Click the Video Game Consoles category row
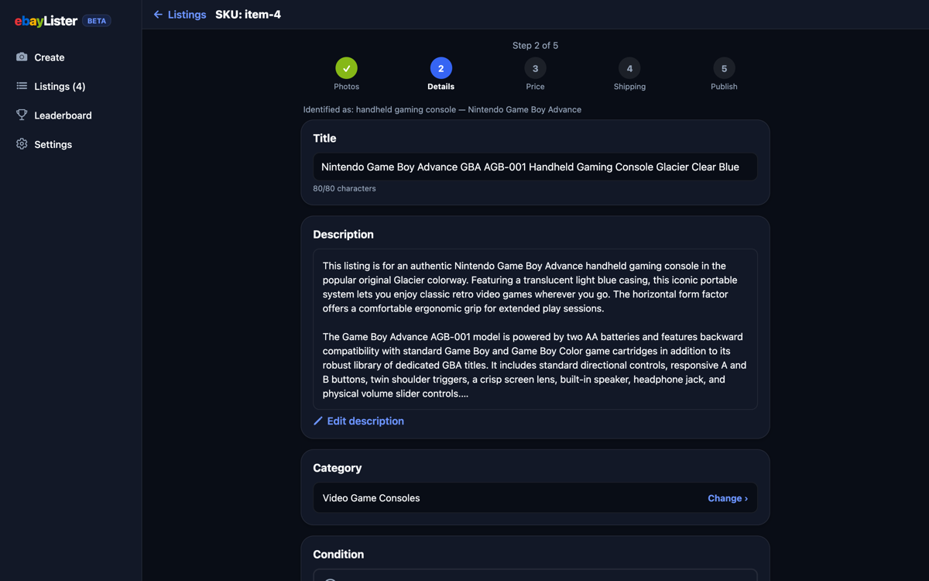Viewport: 929px width, 581px height. click(535, 498)
